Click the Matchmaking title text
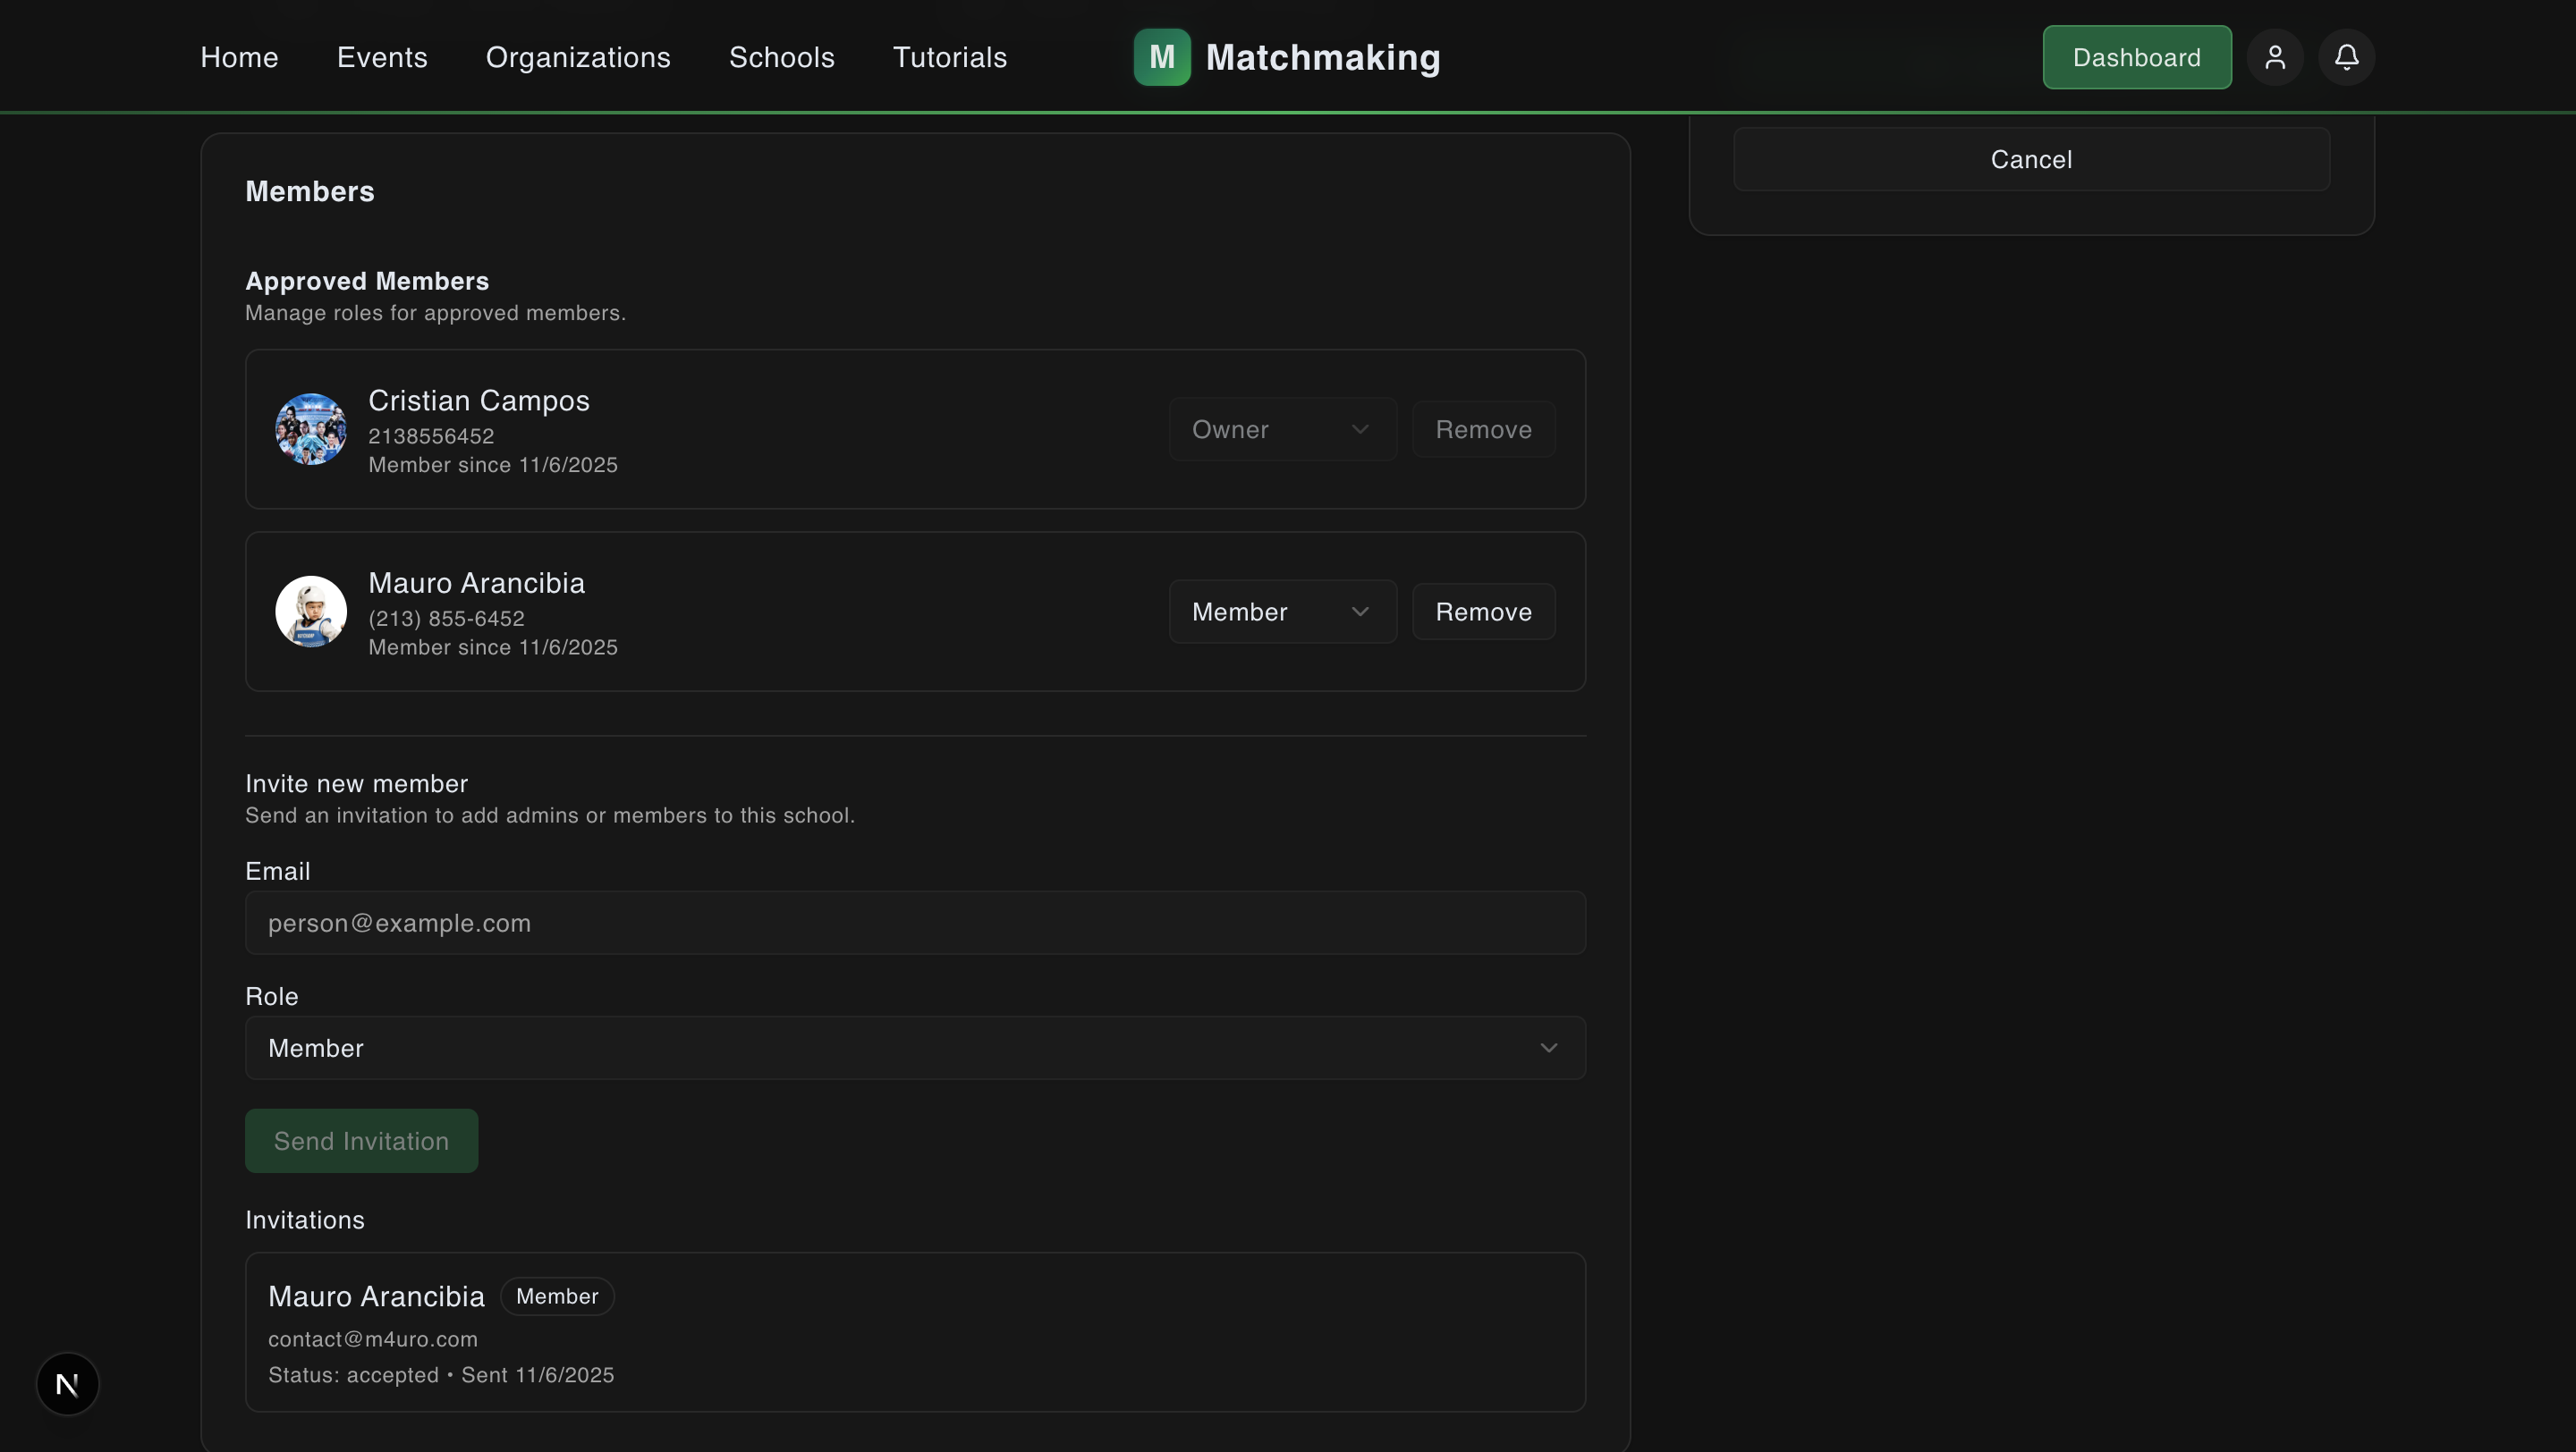This screenshot has height=1452, width=2576. coord(1323,57)
